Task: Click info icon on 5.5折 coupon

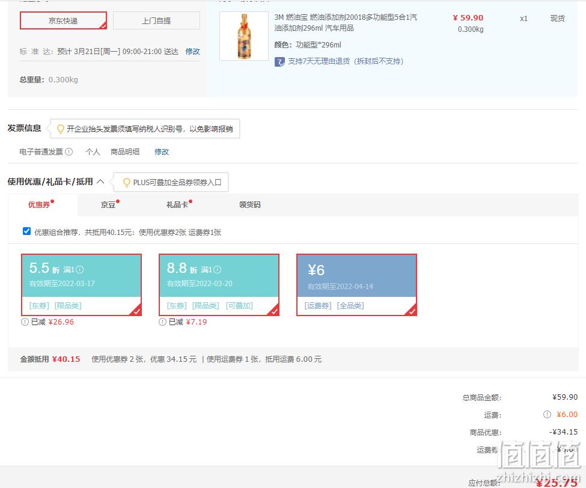Action: [x=80, y=269]
